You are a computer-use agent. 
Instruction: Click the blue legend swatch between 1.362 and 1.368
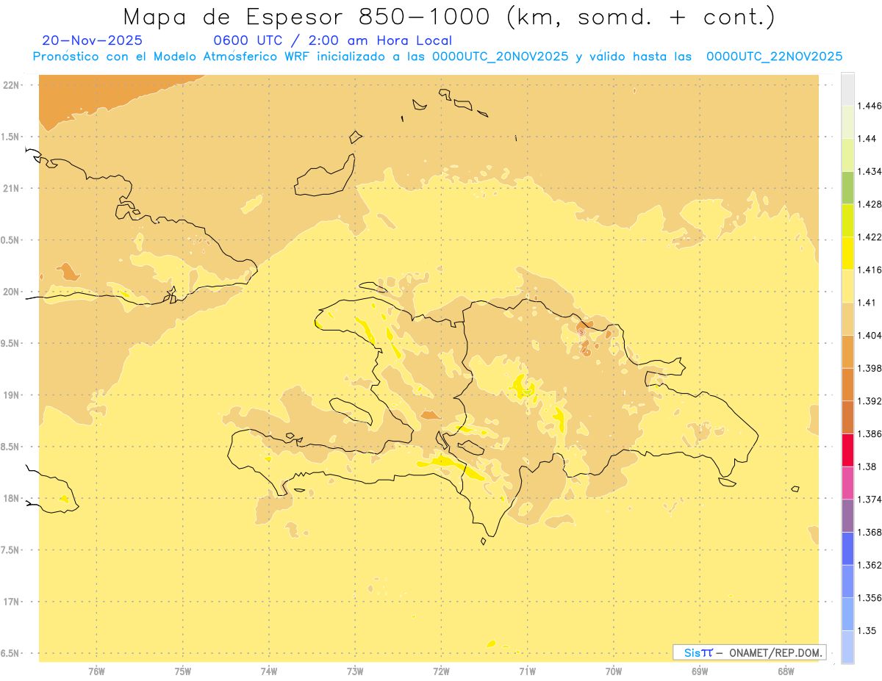coord(847,548)
